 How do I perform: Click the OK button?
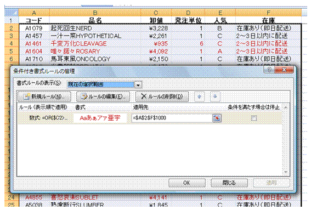pos(187,183)
